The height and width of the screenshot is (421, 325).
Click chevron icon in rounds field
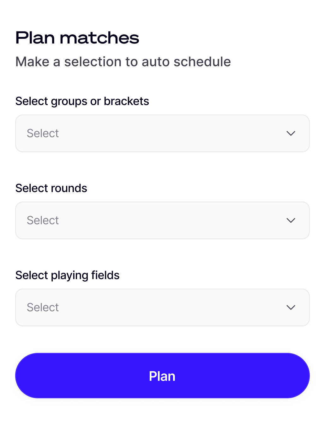tap(291, 220)
